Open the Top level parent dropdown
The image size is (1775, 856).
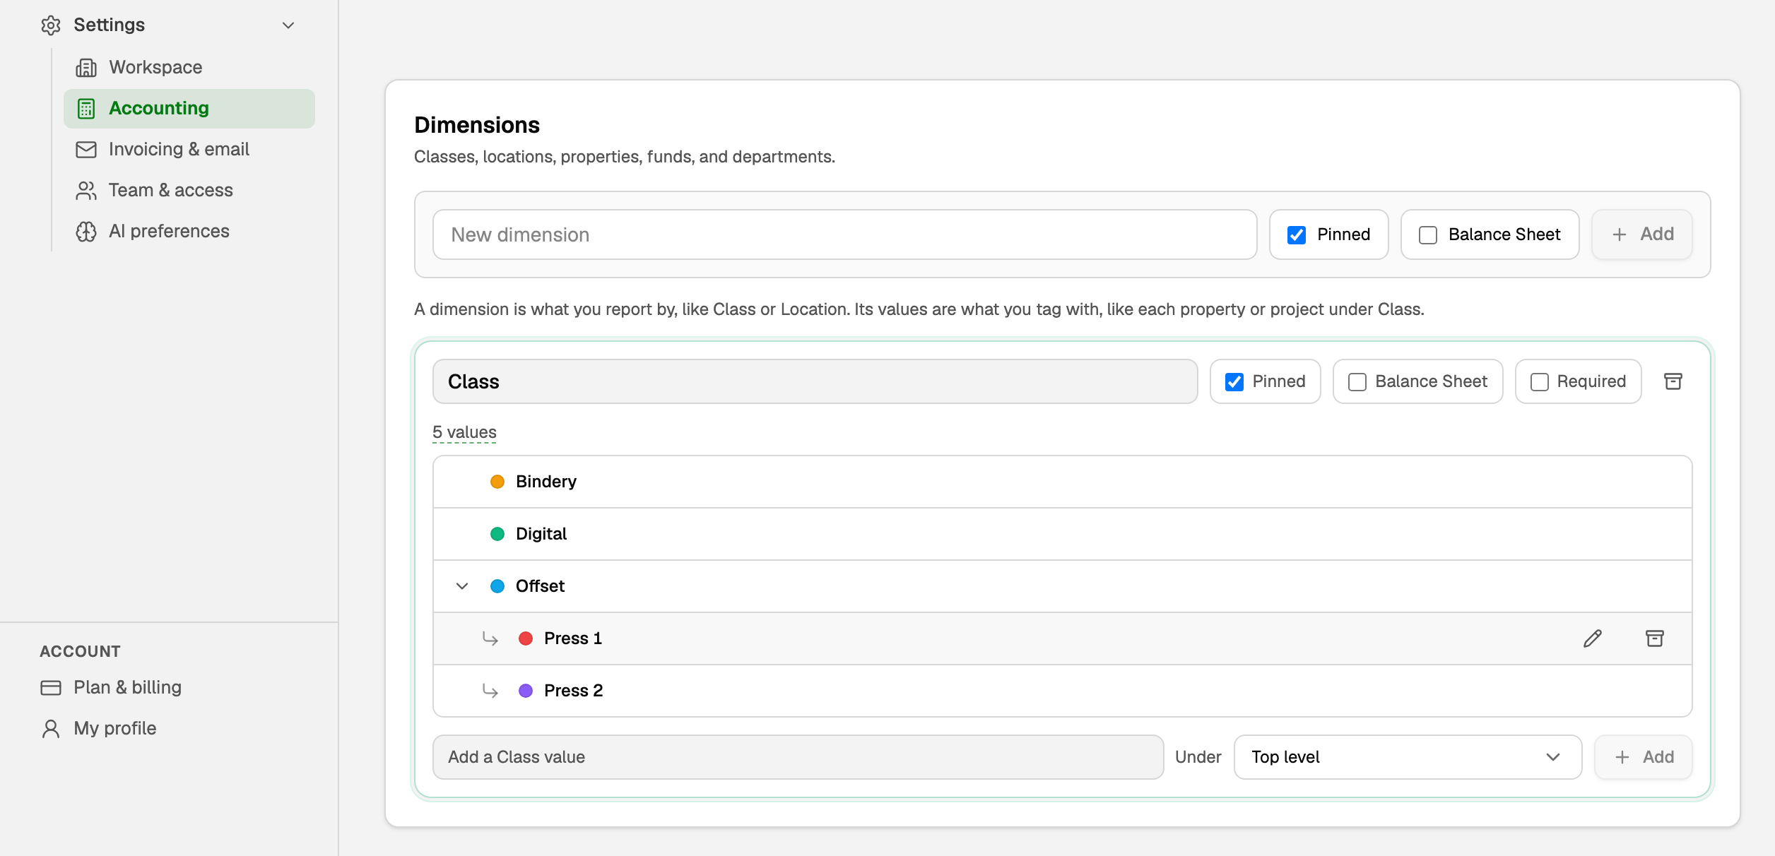tap(1408, 757)
